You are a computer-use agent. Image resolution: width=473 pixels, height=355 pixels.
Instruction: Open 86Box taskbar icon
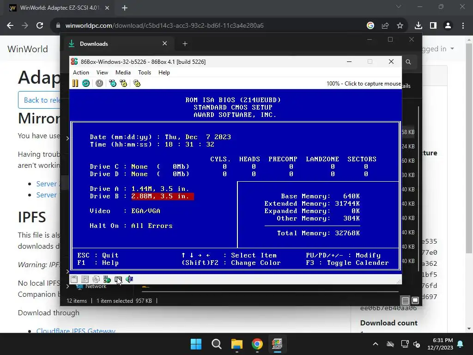[x=277, y=344]
